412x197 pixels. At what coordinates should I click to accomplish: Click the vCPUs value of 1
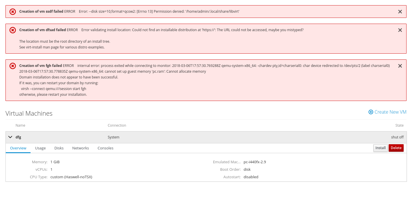click(52, 169)
